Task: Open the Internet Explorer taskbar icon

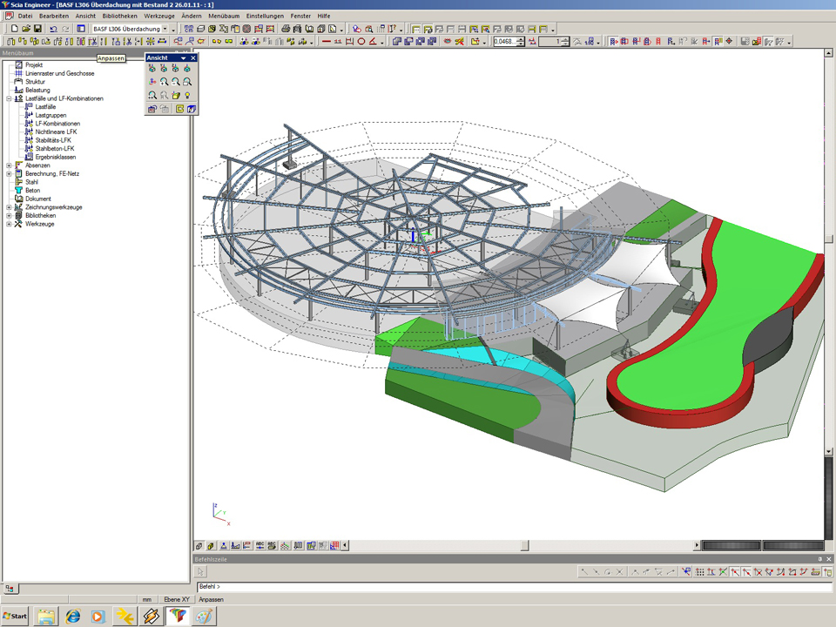Action: coord(73,617)
